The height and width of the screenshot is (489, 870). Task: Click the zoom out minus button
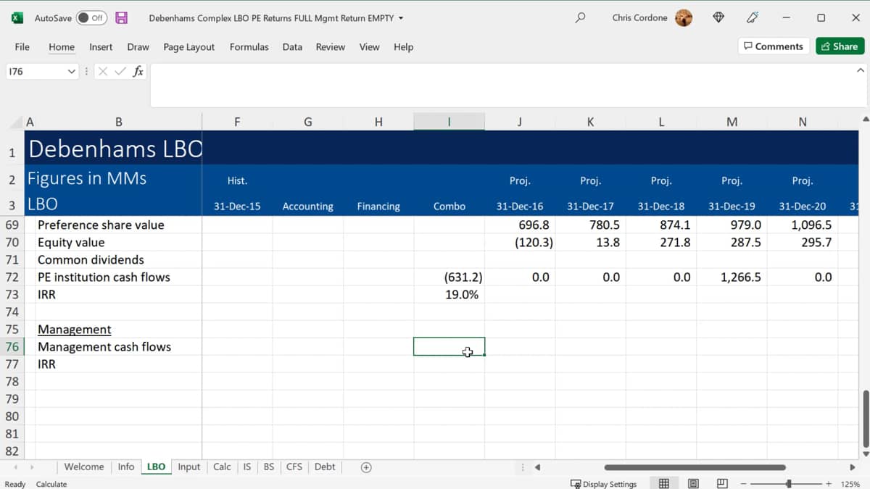(x=743, y=483)
